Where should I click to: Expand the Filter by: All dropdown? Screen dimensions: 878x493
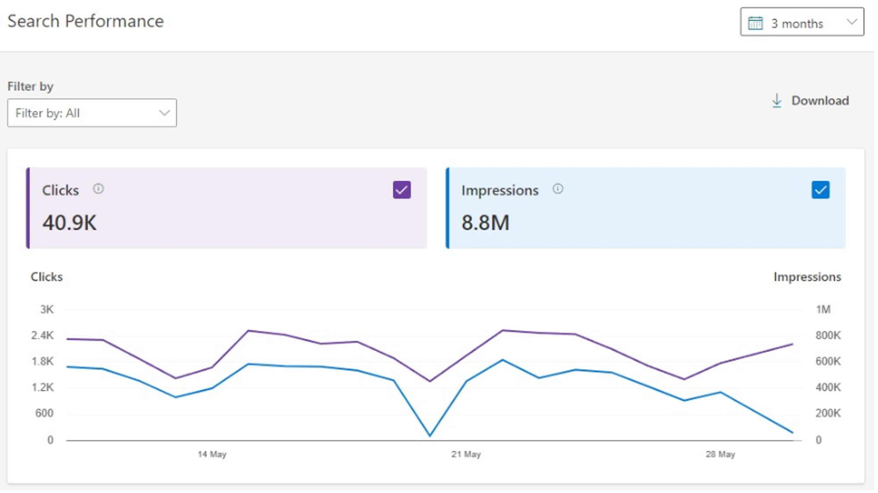92,113
